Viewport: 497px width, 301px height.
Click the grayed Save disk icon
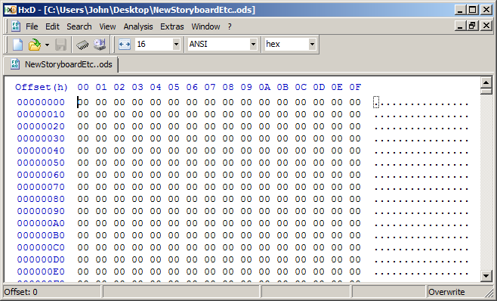[x=60, y=45]
